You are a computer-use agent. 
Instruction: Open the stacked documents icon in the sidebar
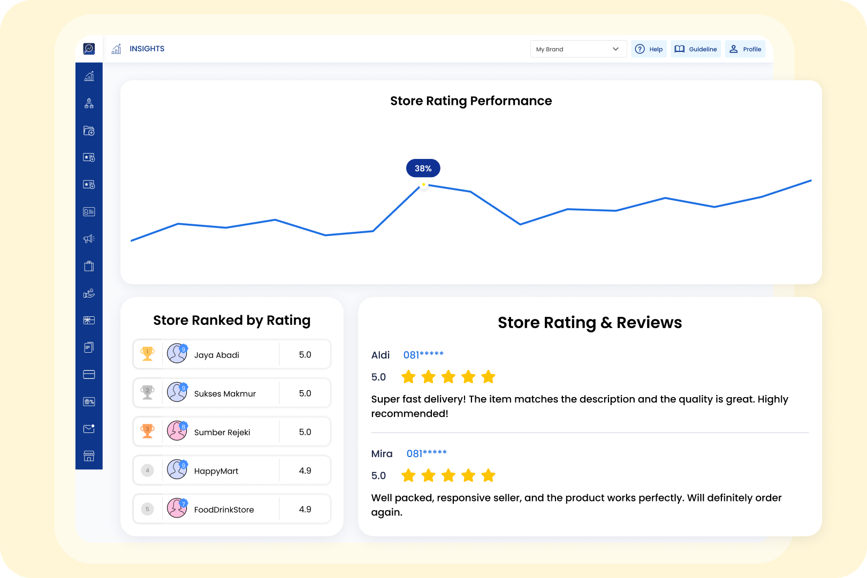click(89, 347)
